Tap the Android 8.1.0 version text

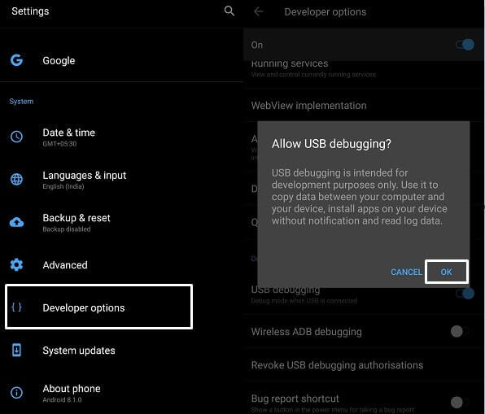62,400
